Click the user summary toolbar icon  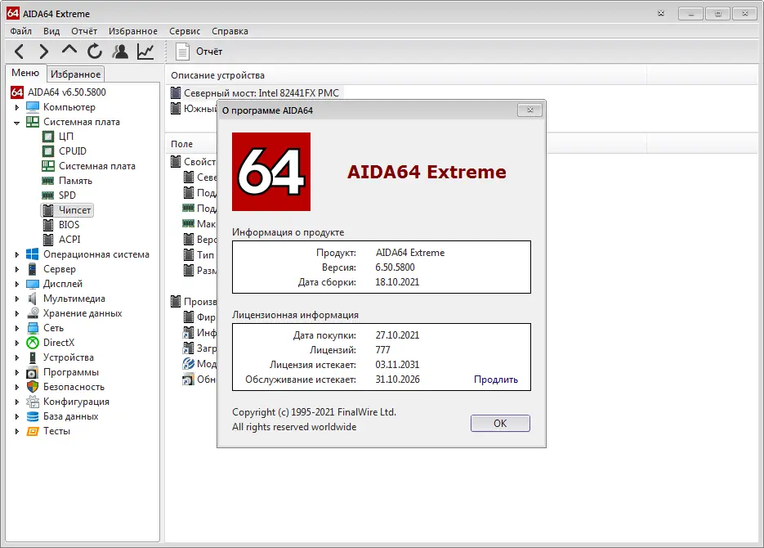click(x=120, y=51)
